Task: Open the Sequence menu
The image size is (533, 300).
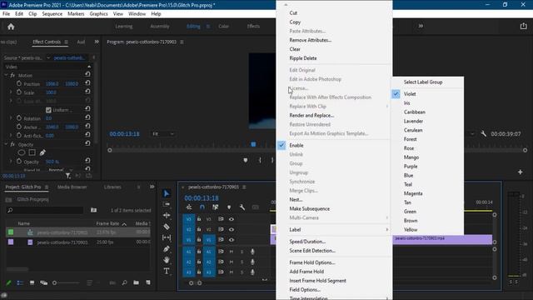Action: point(52,14)
